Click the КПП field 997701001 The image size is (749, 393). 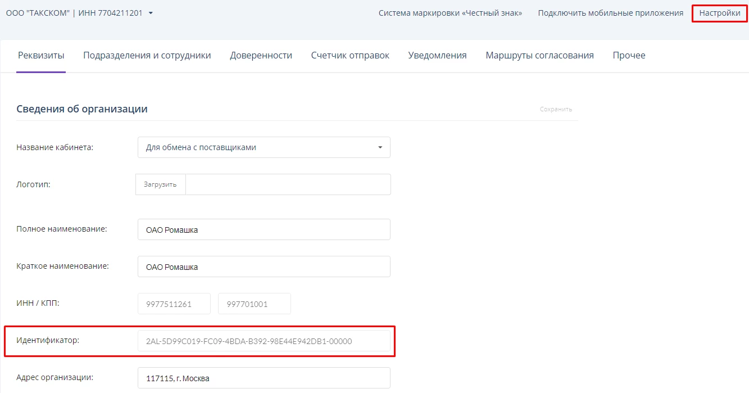click(x=255, y=304)
